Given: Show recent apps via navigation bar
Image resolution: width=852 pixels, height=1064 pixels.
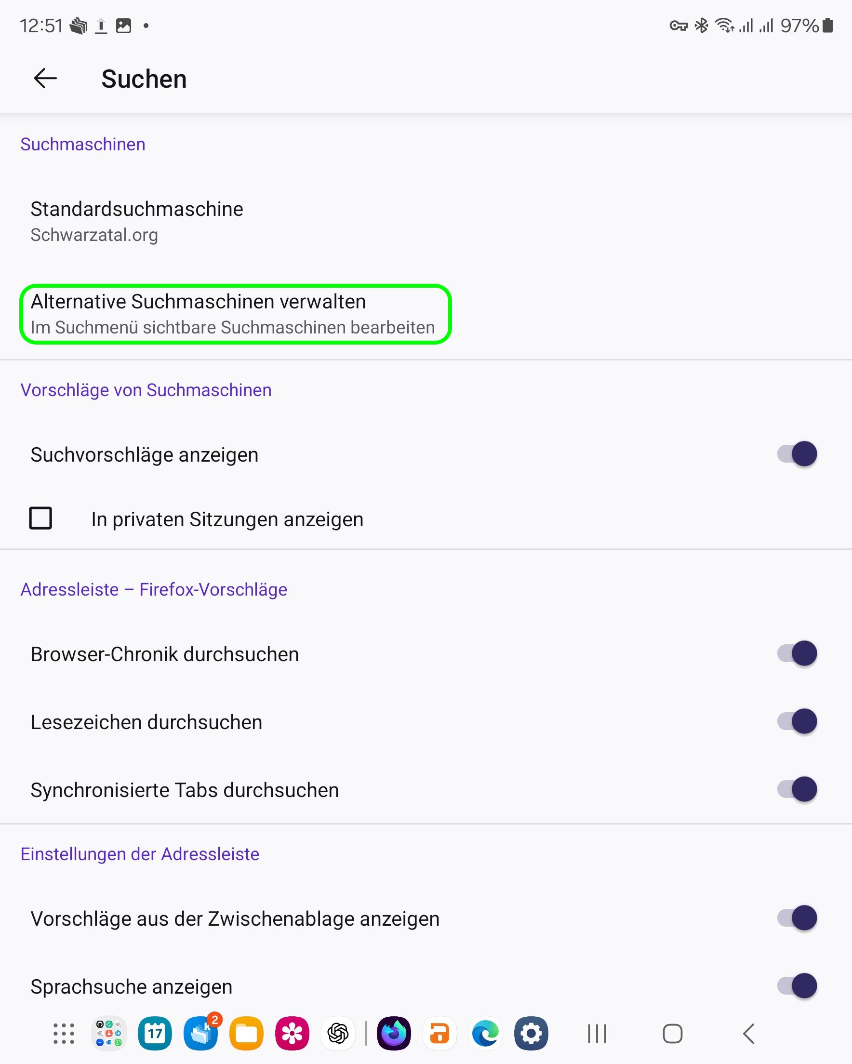Looking at the screenshot, I should click(x=597, y=1034).
